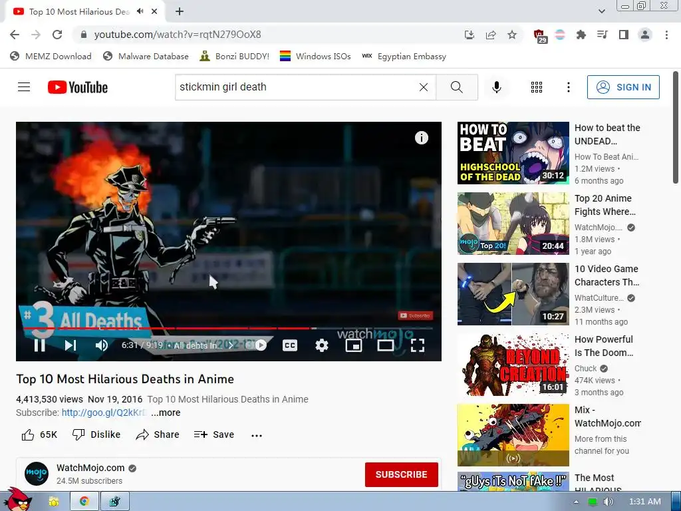Open Angry Birds start button
Screen dimensions: 681x511
(17, 500)
